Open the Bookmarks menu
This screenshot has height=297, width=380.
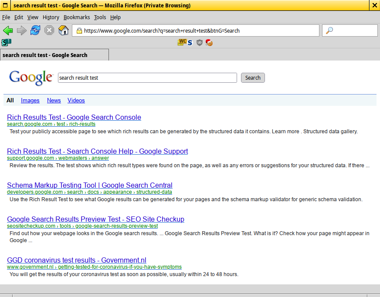tap(77, 17)
